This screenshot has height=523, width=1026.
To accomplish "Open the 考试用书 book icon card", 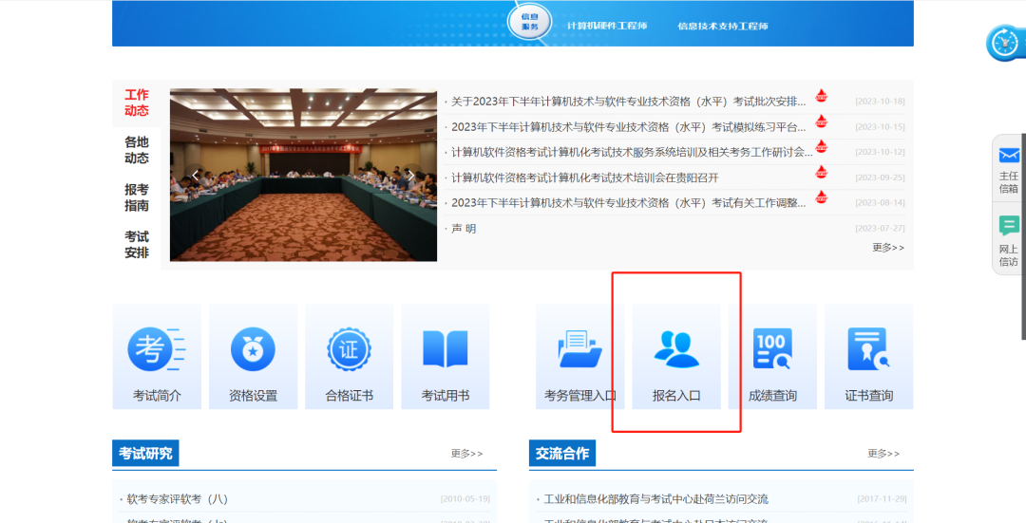I will pos(446,356).
